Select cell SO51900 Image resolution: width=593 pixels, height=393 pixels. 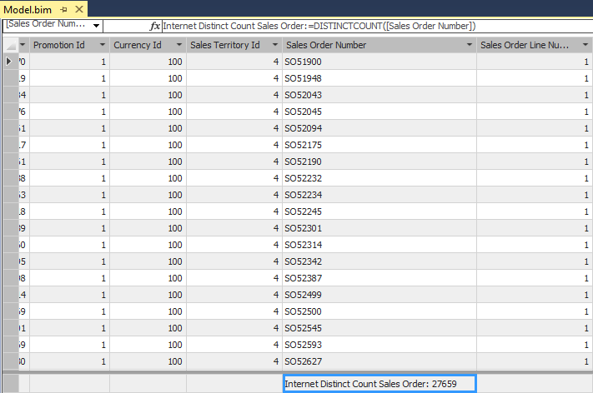(379, 62)
